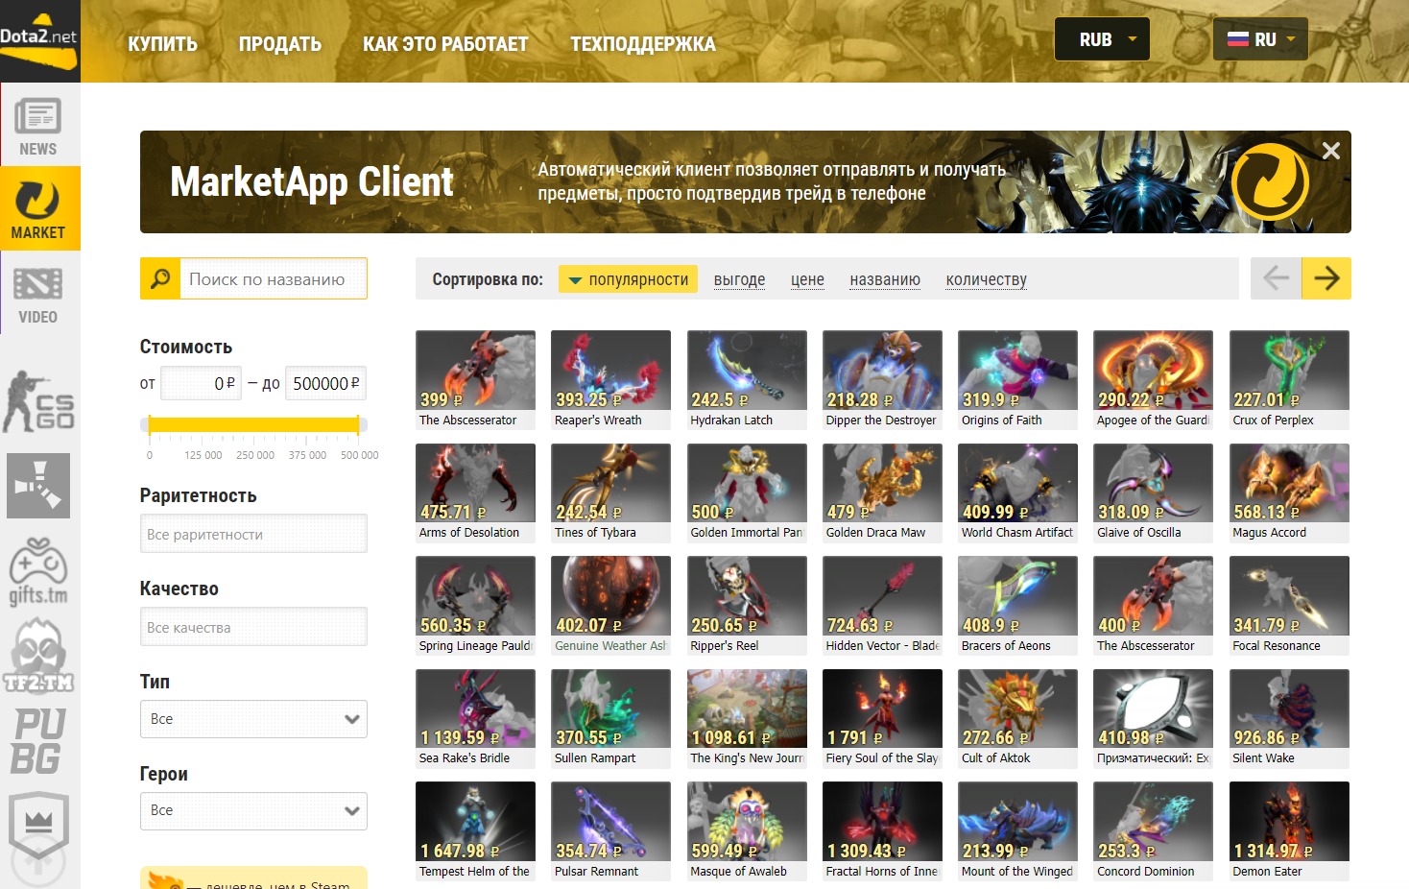Open the ТЕХПОДДЕРЖКА menu item
Viewport: 1409px width, 889px height.
[x=642, y=44]
